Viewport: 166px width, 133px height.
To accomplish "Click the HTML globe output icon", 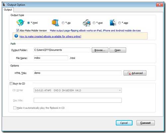I will pyautogui.click(x=20, y=23).
